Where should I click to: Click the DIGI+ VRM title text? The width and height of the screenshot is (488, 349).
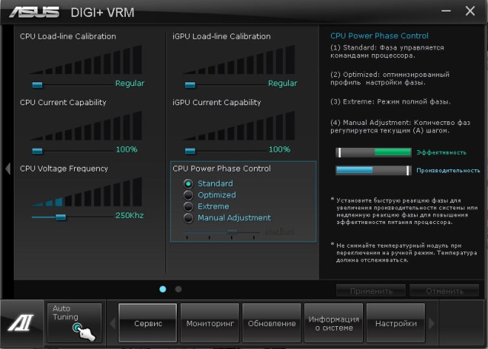point(102,12)
